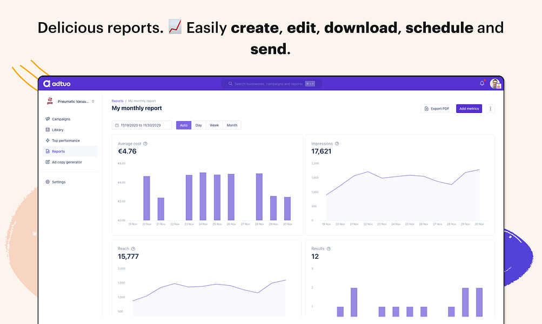Image resolution: width=542 pixels, height=324 pixels.
Task: Click the Reach label
Action: point(123,249)
